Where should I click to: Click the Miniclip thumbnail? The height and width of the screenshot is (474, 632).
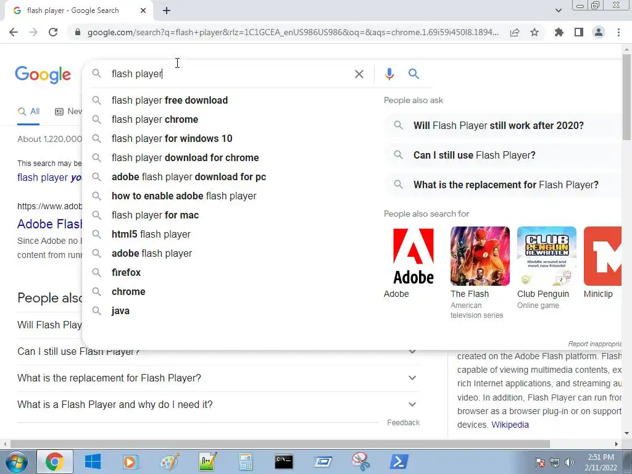602,256
